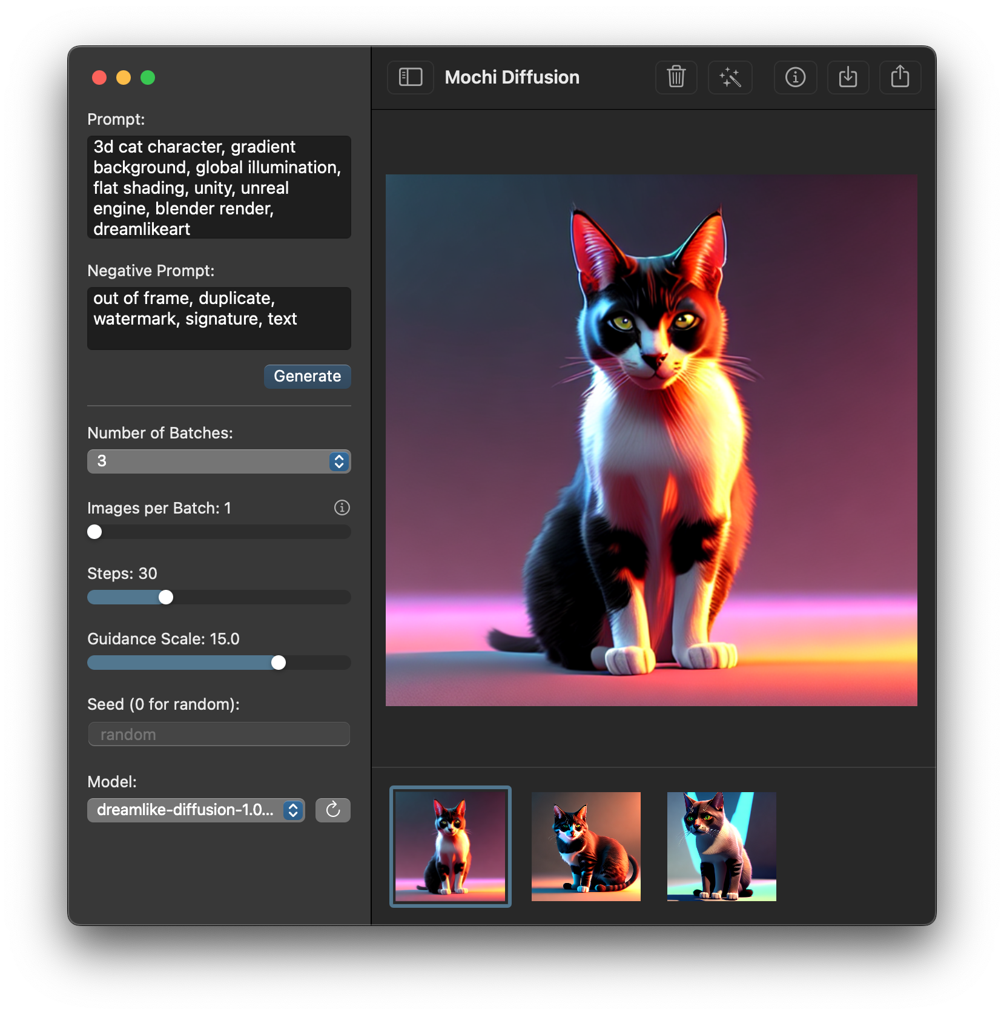Image resolution: width=1004 pixels, height=1015 pixels.
Task: Open image info with the circled i icon
Action: [x=795, y=78]
